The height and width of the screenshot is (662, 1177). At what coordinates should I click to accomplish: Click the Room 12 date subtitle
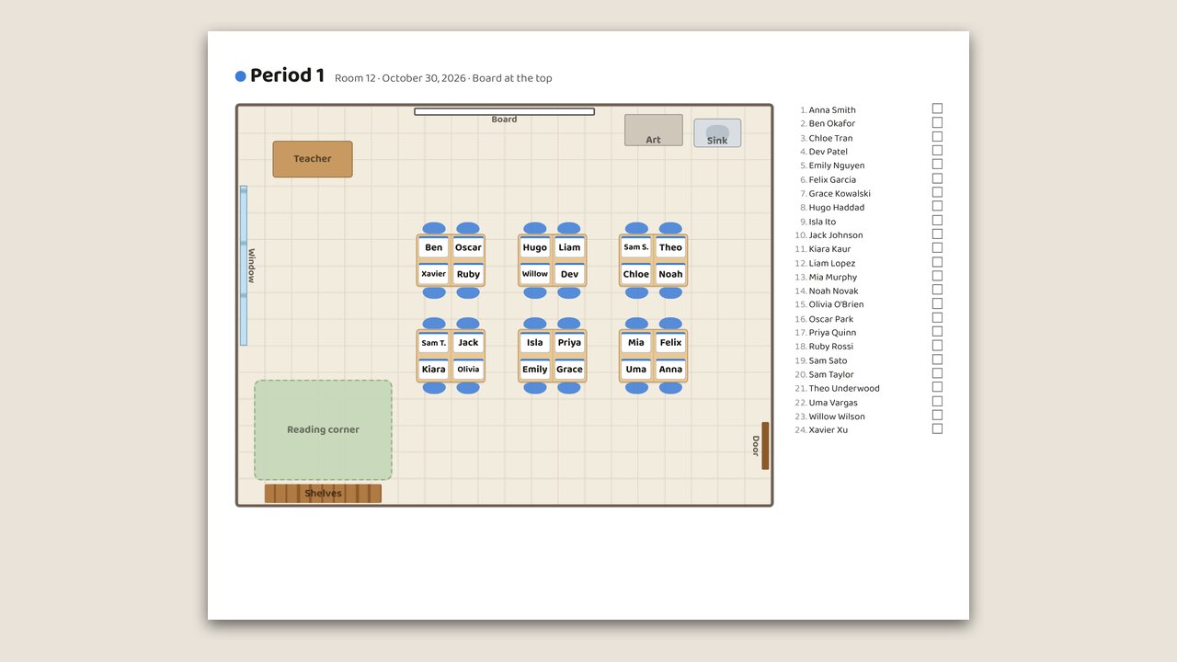443,78
